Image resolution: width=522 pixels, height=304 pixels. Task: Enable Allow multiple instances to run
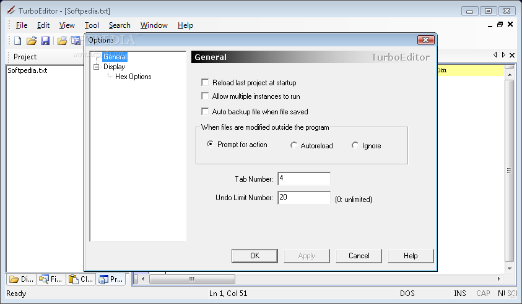pos(205,96)
